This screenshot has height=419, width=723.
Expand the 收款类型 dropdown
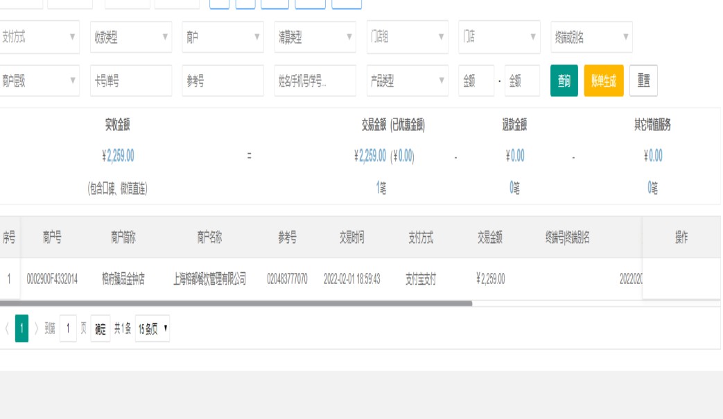[x=130, y=37]
